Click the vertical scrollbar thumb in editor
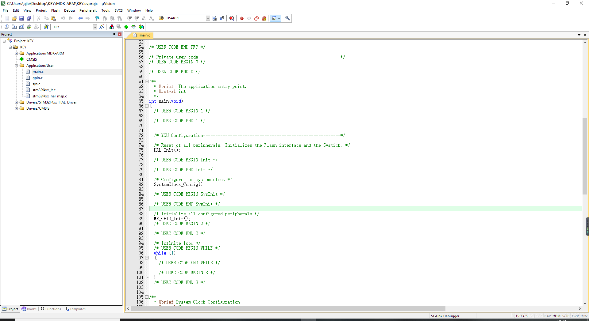 click(x=585, y=156)
